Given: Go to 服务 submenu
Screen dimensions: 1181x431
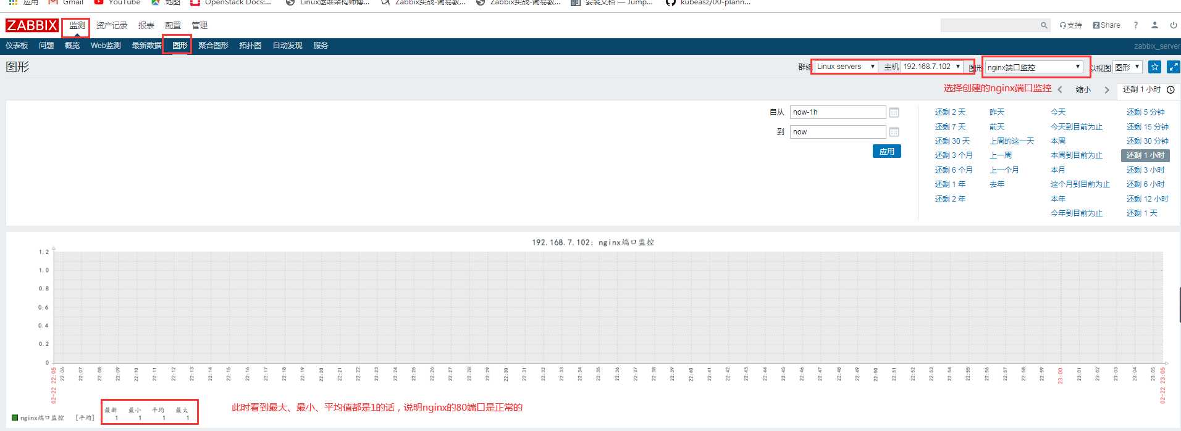Looking at the screenshot, I should 321,46.
